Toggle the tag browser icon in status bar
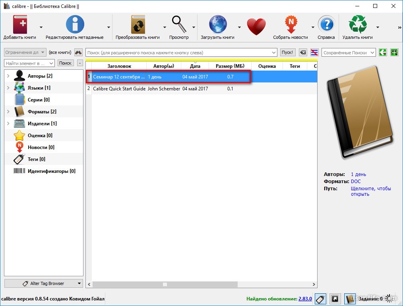 pos(320,299)
